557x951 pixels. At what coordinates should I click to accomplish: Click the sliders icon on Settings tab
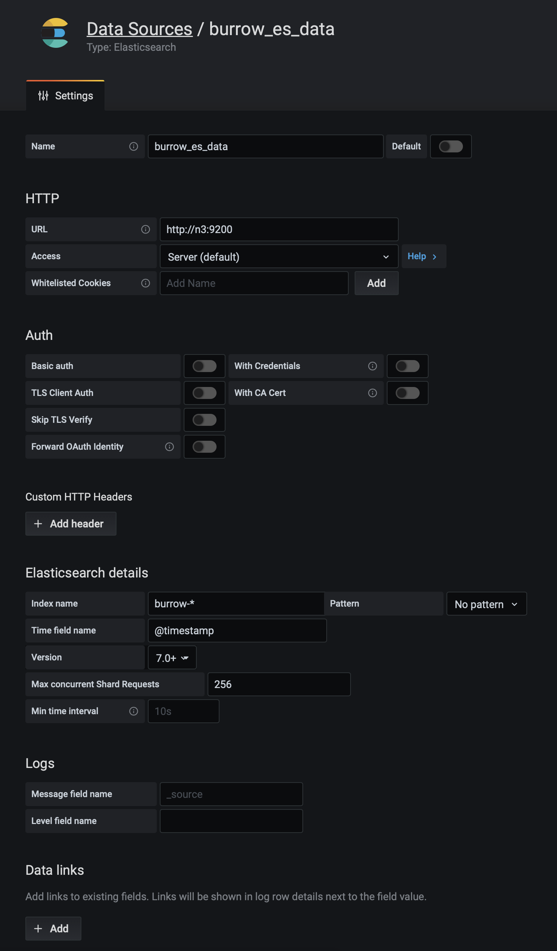[43, 96]
